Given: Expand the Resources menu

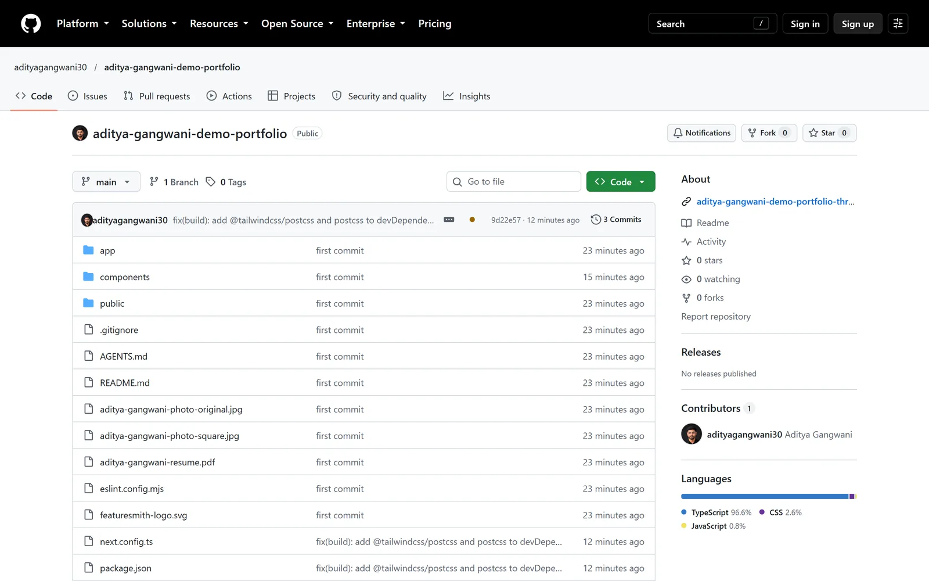Looking at the screenshot, I should point(219,24).
